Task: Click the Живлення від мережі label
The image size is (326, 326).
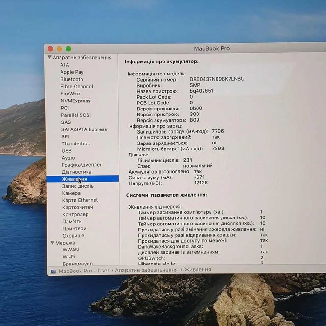Action: tap(156, 207)
